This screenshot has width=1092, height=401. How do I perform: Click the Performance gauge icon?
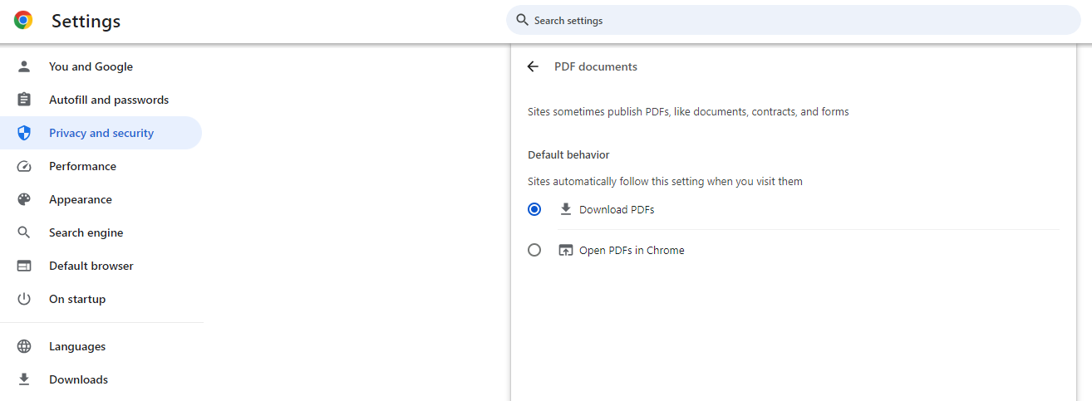(24, 166)
